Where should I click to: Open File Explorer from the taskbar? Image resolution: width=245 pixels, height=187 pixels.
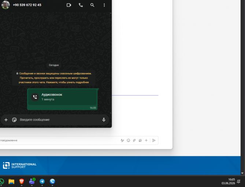coord(11,182)
